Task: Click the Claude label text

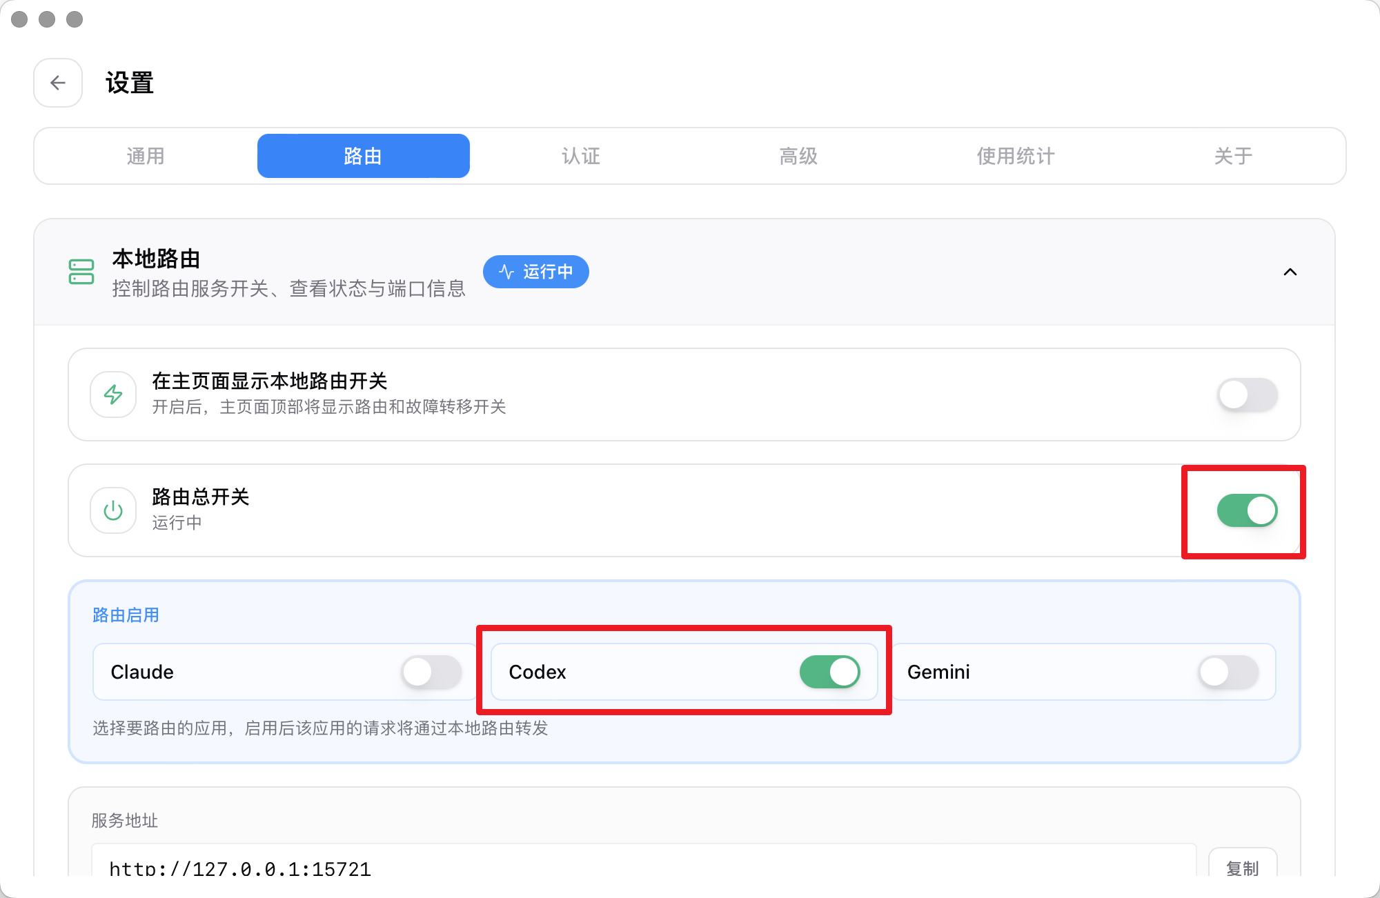Action: [142, 672]
